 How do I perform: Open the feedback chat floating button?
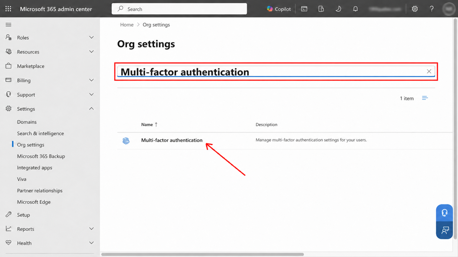[444, 230]
